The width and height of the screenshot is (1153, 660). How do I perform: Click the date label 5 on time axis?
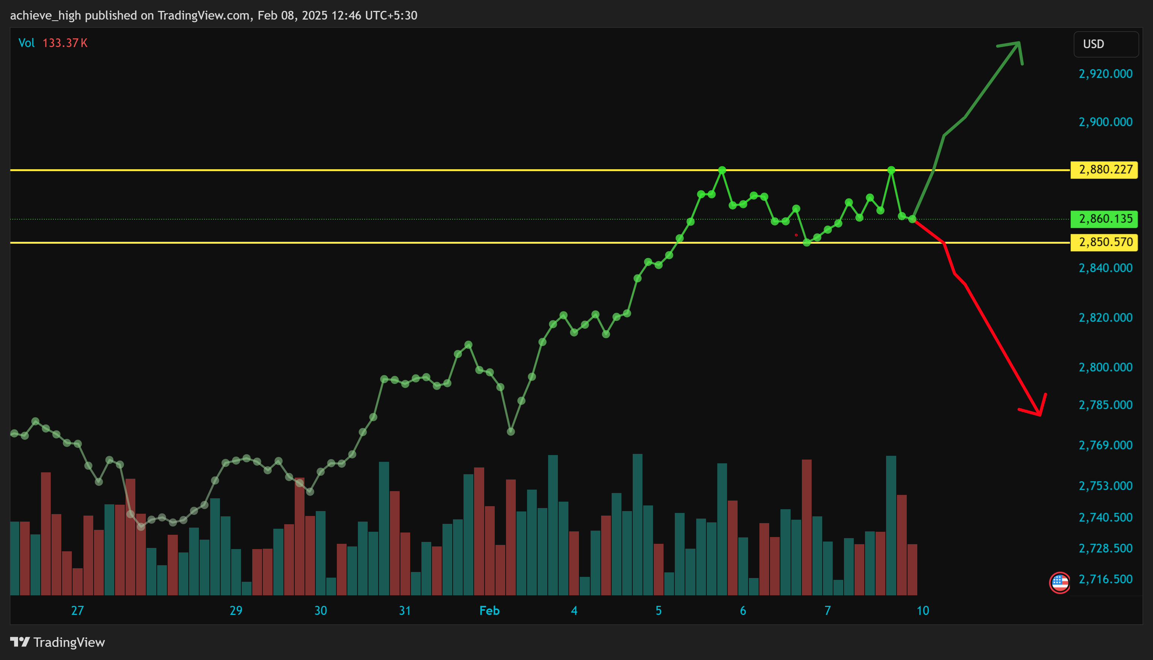tap(659, 611)
